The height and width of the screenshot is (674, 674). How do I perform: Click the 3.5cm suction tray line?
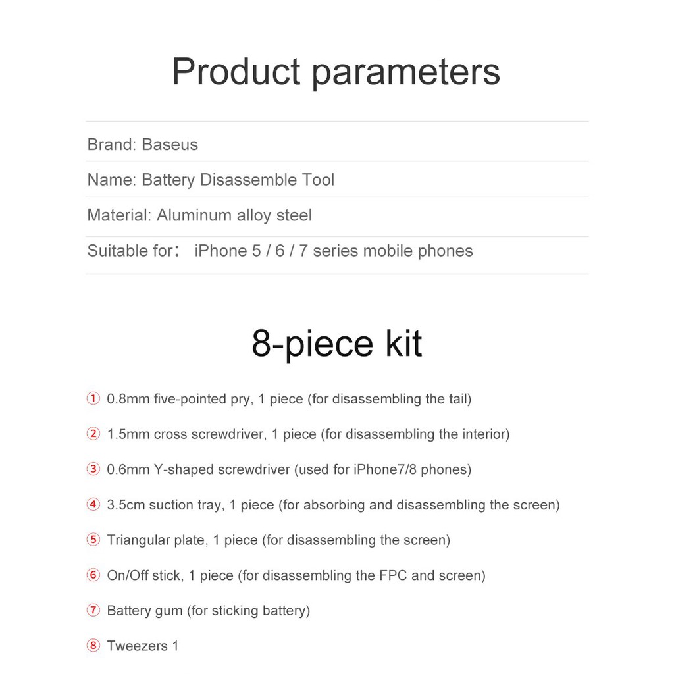click(334, 505)
